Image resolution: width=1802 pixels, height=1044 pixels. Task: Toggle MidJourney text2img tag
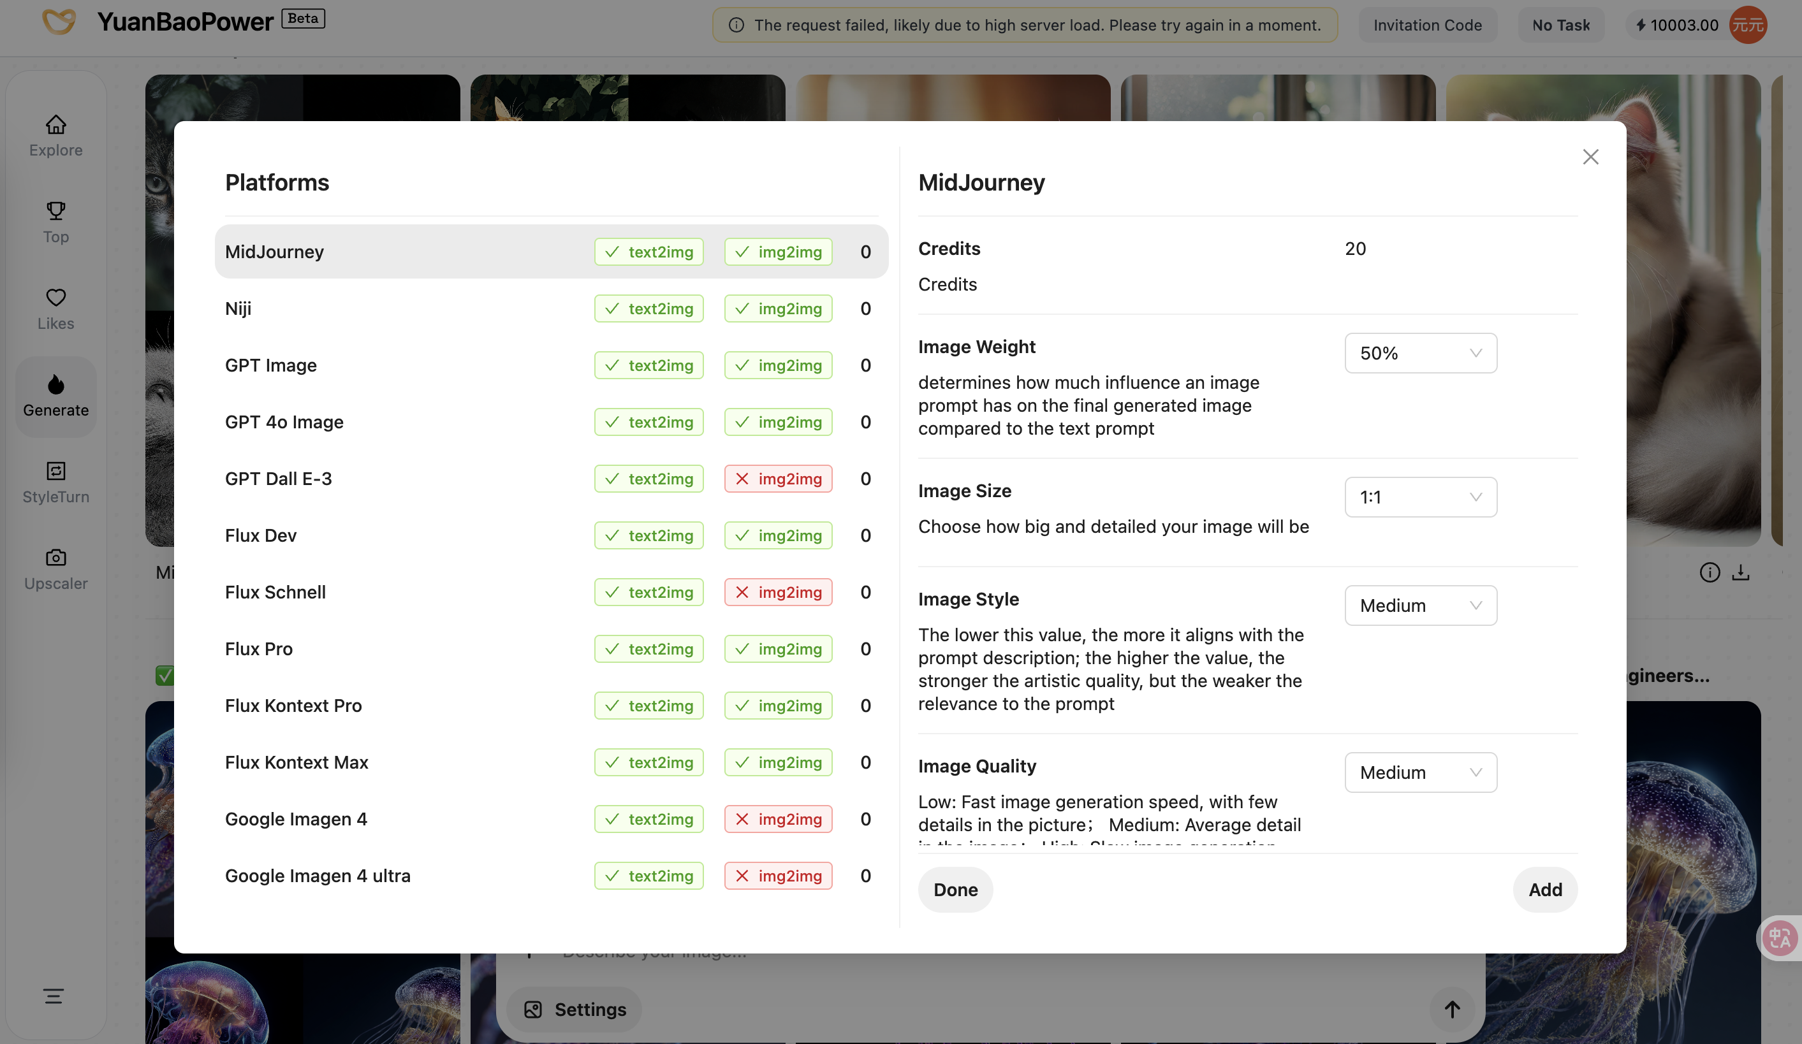click(x=648, y=252)
